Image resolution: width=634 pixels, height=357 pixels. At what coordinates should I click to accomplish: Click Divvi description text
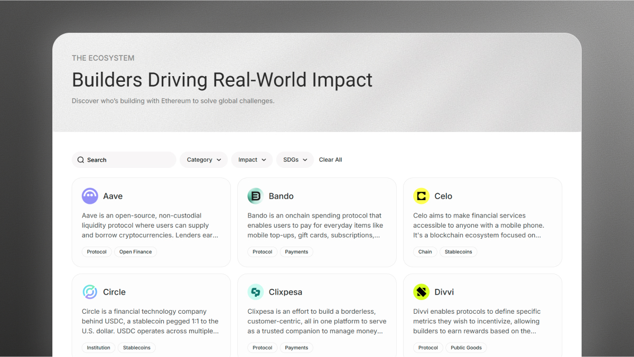477,322
